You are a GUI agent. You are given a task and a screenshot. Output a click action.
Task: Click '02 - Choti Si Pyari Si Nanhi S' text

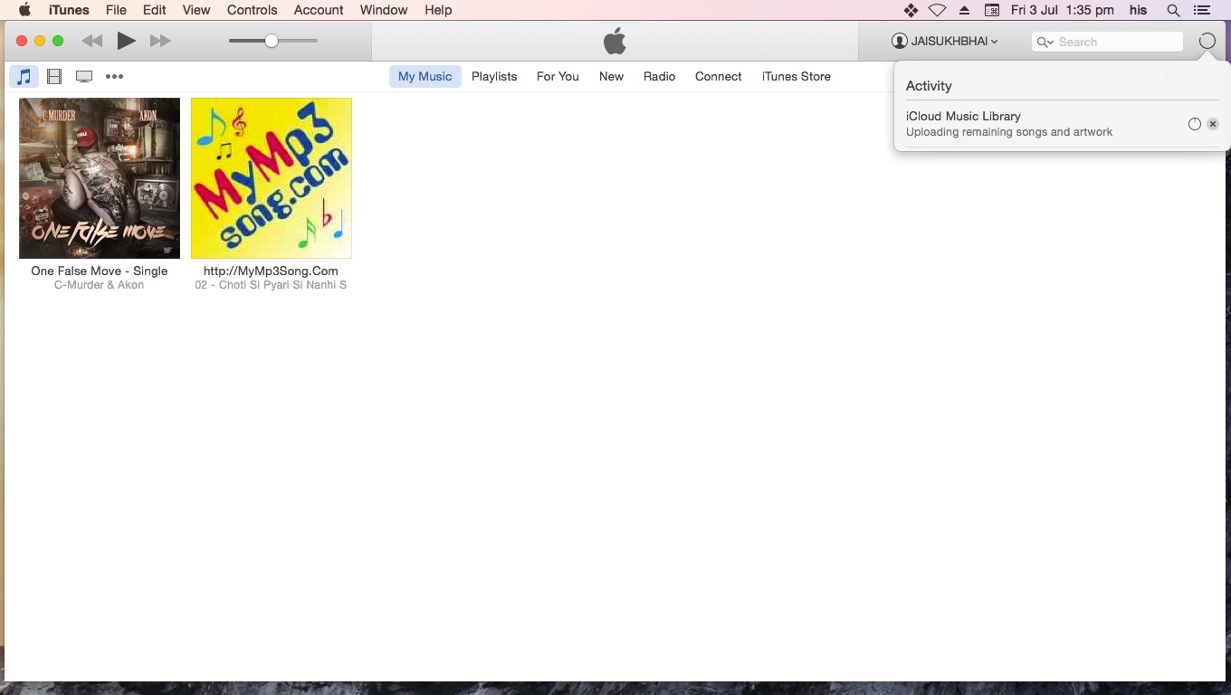point(271,285)
